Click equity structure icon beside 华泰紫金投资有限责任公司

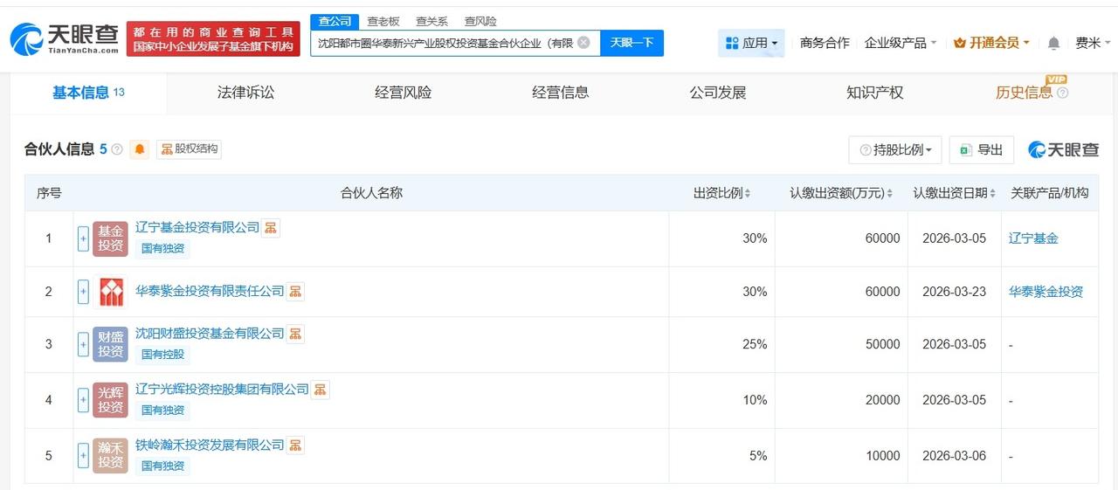point(295,291)
